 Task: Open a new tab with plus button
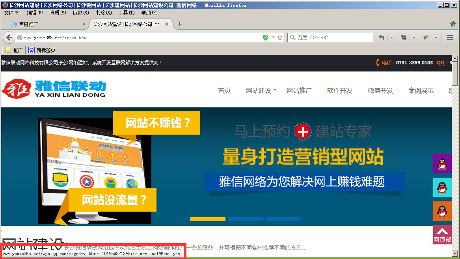coord(180,24)
